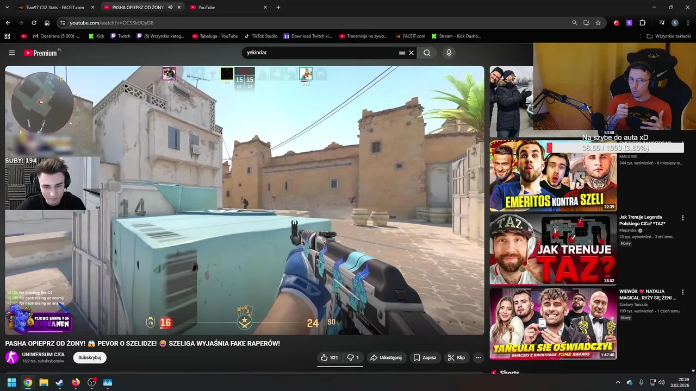Open the Szalony Tancula channel name
696x391 pixels.
635,304
